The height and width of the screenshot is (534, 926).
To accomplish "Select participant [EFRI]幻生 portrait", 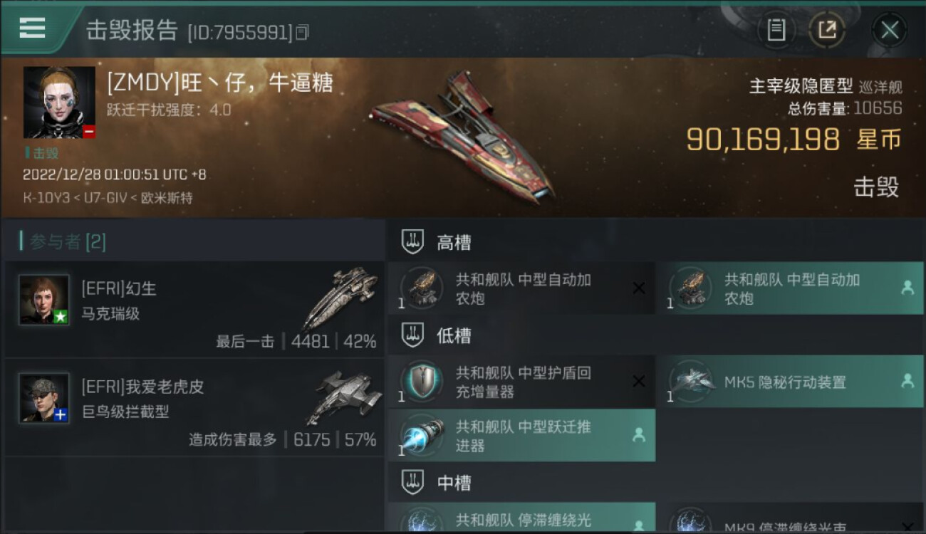I will pyautogui.click(x=44, y=300).
